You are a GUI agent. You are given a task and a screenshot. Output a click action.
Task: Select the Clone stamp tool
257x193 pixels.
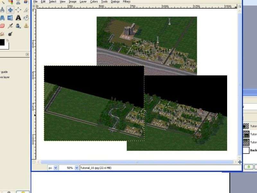point(26,26)
